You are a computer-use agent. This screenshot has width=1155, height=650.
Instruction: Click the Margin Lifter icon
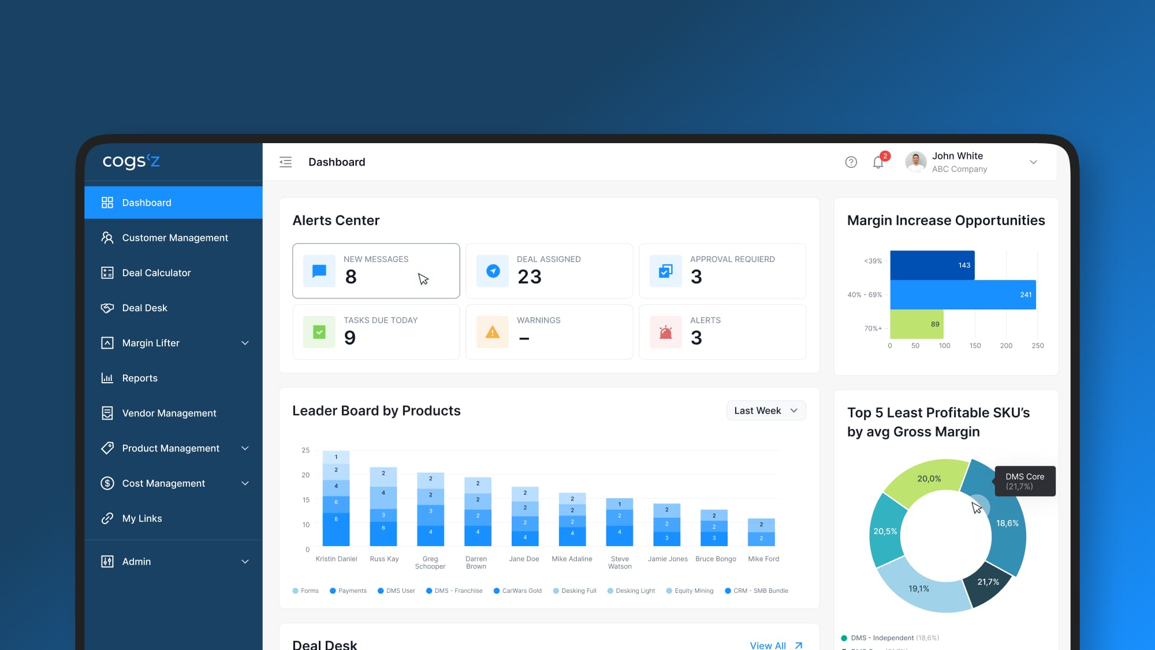pos(107,343)
